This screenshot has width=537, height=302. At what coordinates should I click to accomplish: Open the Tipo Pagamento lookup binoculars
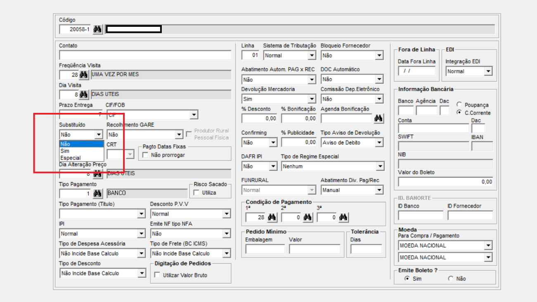click(98, 193)
